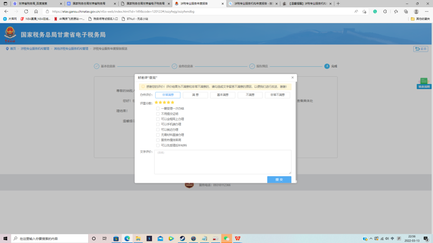Refresh the page with reload icon
433x243 pixels.
coord(26,12)
